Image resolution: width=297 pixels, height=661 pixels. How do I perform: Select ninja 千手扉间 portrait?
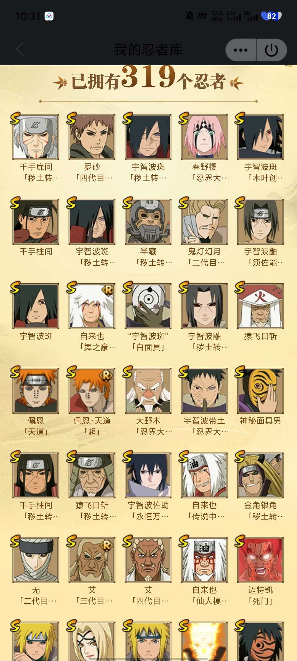[x=36, y=137]
